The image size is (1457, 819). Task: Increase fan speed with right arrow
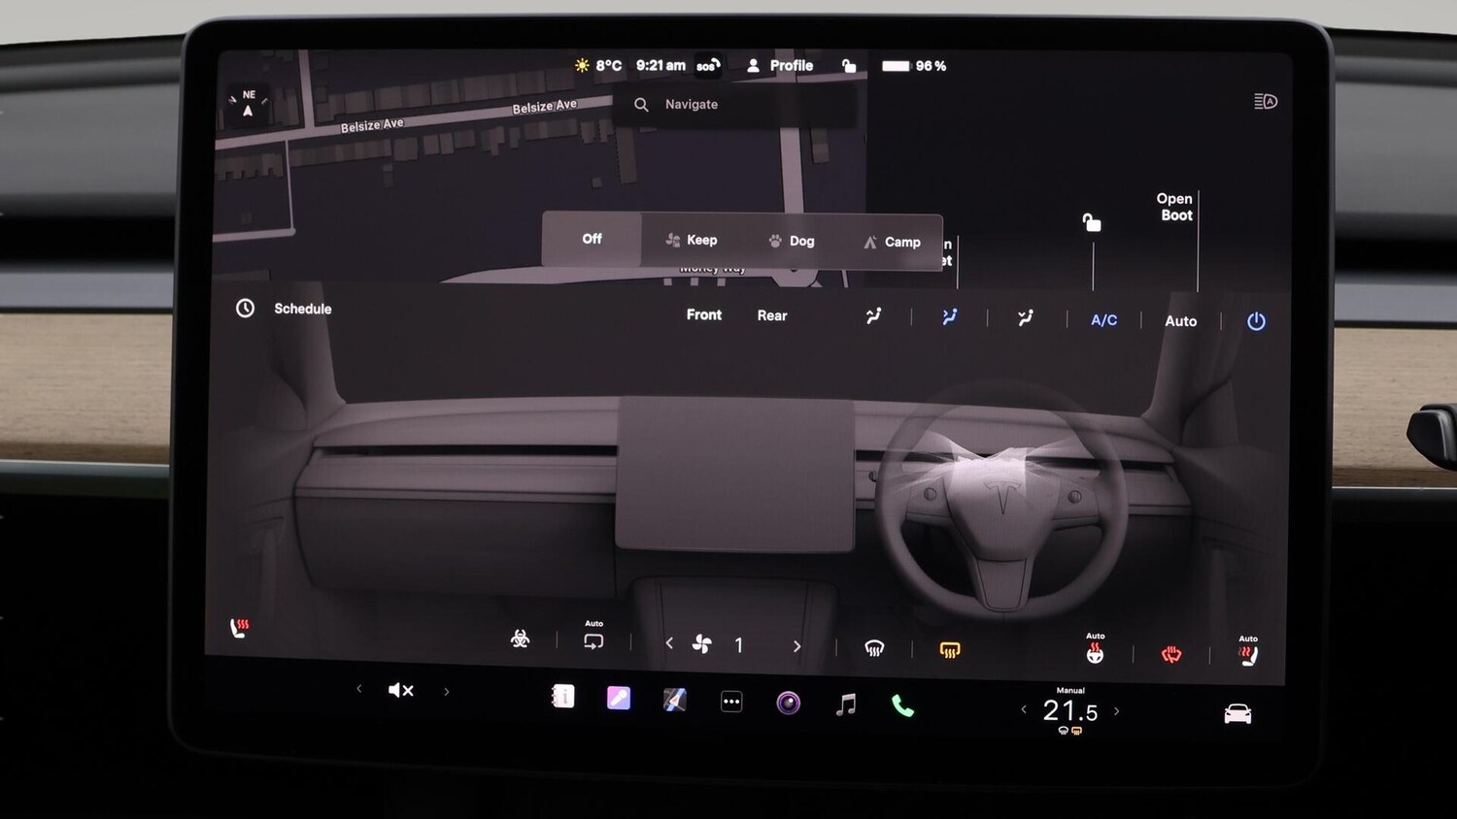coord(796,645)
